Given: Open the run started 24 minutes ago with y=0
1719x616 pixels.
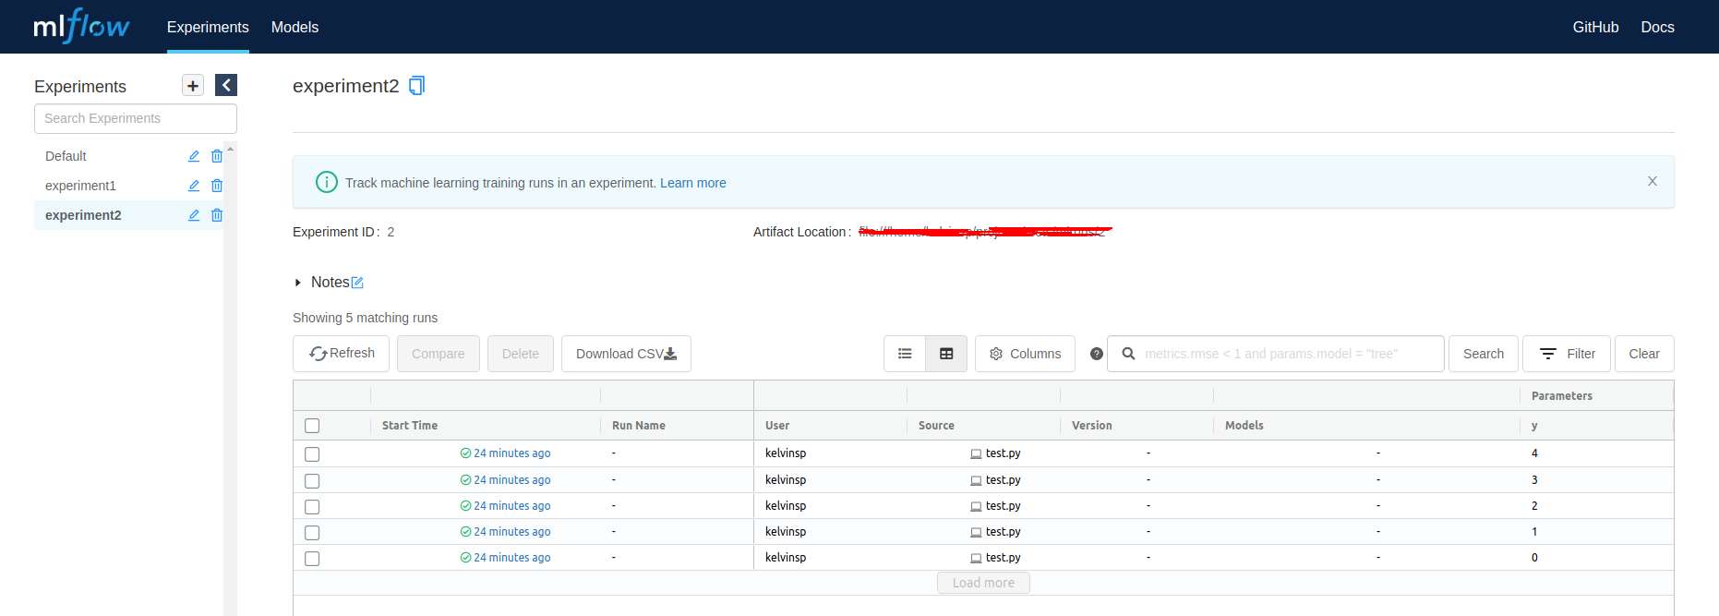Looking at the screenshot, I should [511, 558].
